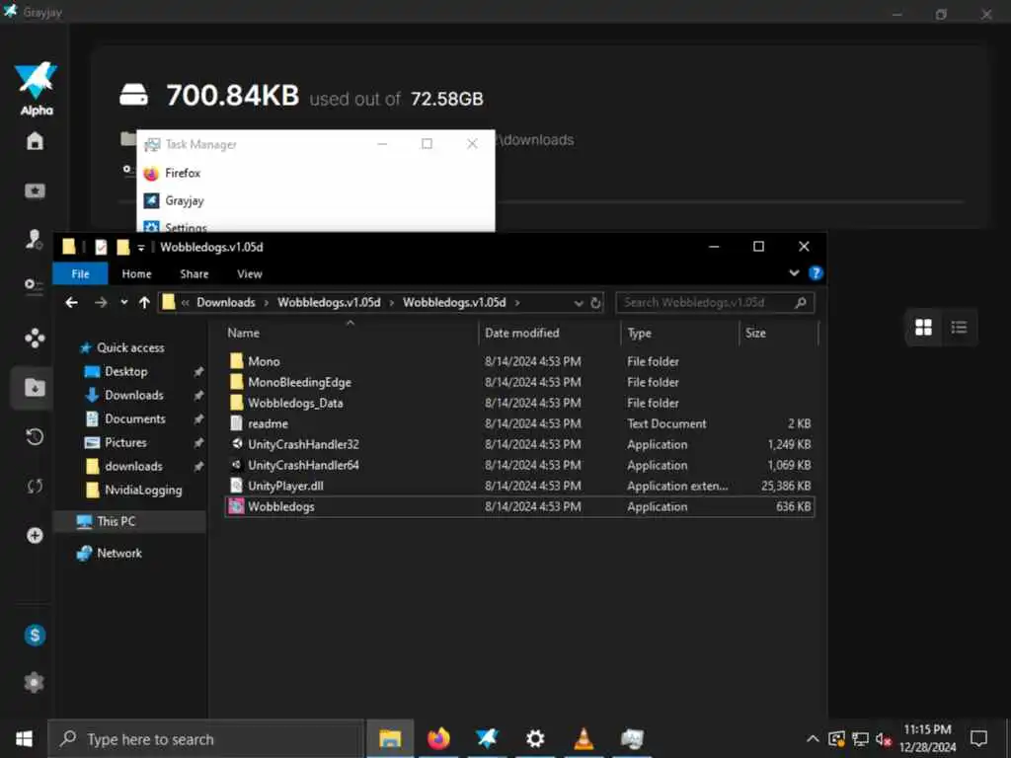
Task: Open Grayjay Downloads sidebar icon
Action: point(35,387)
